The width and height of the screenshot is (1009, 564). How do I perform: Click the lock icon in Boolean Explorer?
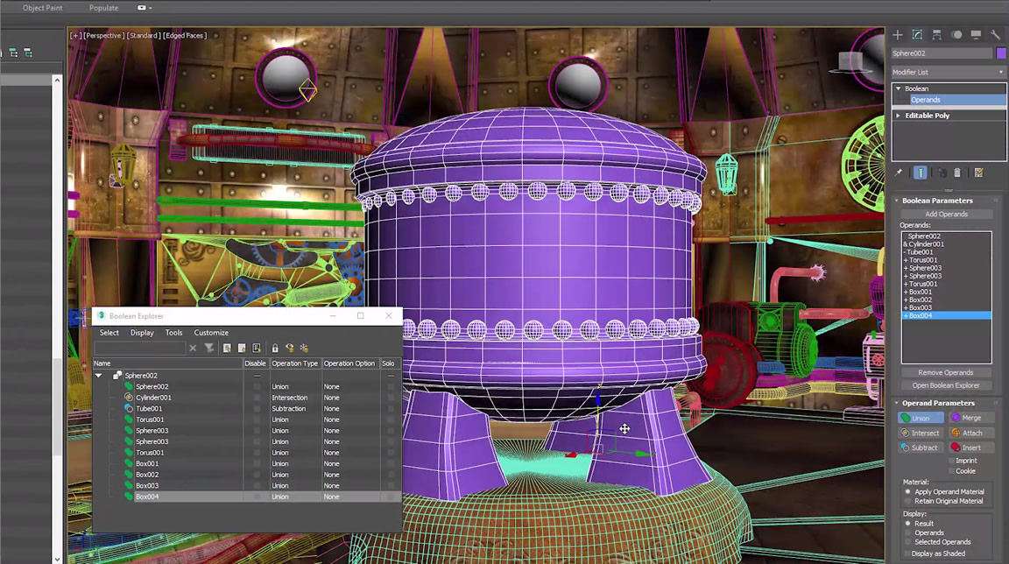click(275, 348)
